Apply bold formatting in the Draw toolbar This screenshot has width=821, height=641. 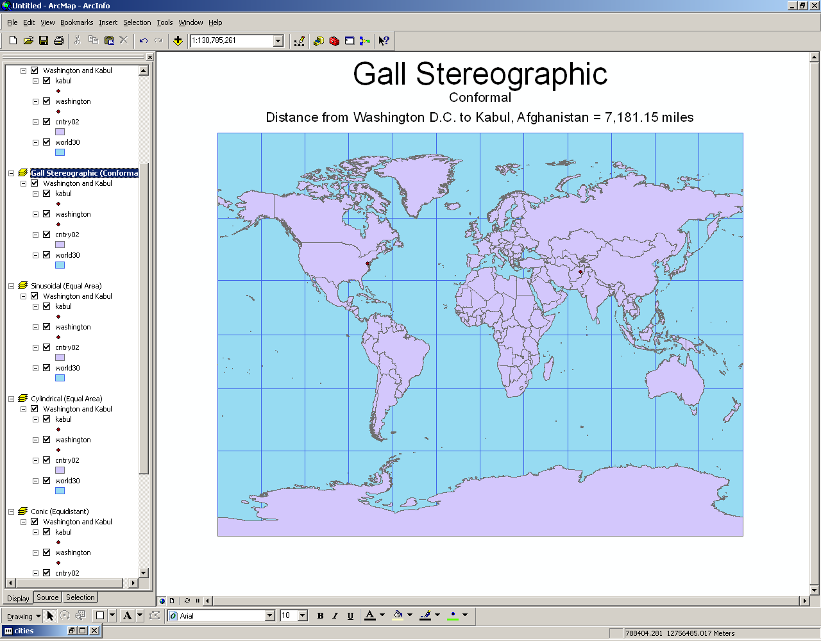pyautogui.click(x=320, y=615)
